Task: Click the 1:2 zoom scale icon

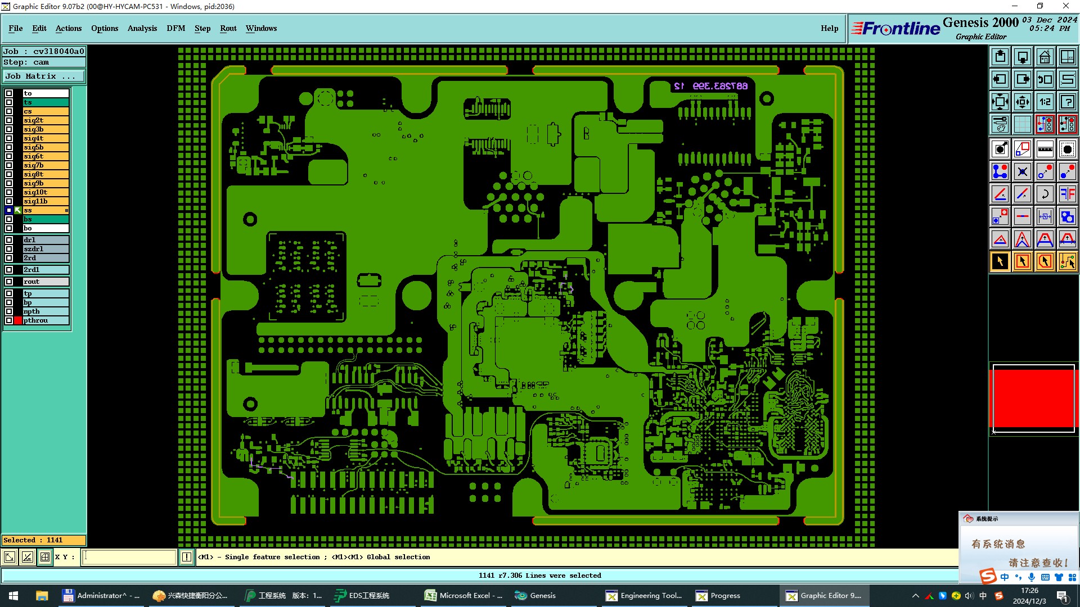Action: click(x=1045, y=102)
